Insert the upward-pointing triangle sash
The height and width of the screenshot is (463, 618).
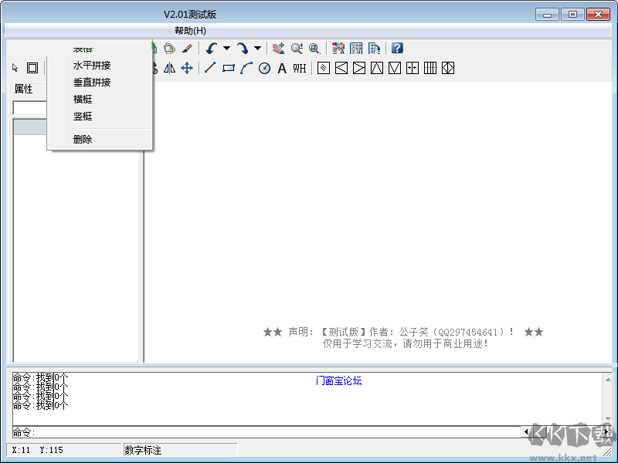point(377,68)
